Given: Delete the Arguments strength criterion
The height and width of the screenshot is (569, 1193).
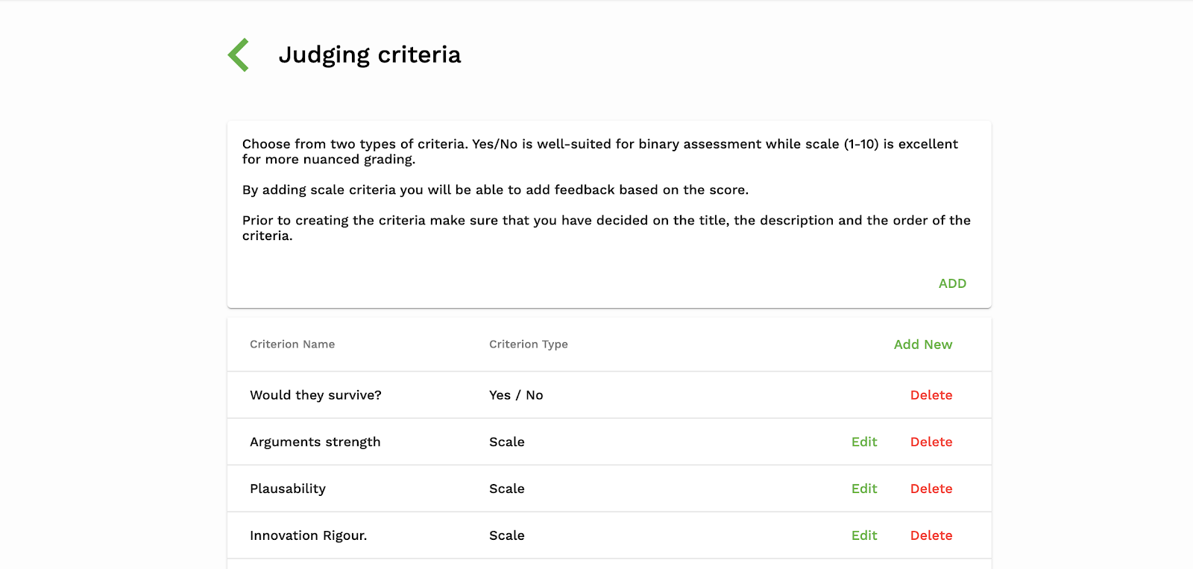Looking at the screenshot, I should point(931,442).
